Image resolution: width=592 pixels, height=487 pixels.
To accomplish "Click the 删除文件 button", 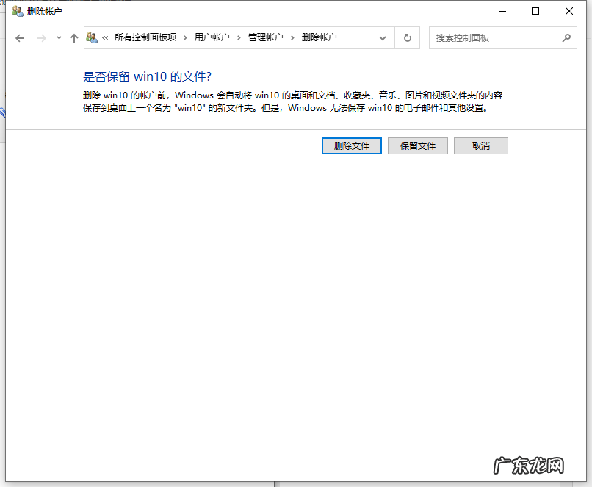I will point(351,145).
